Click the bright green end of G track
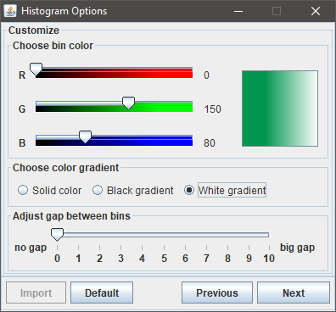 pyautogui.click(x=189, y=107)
